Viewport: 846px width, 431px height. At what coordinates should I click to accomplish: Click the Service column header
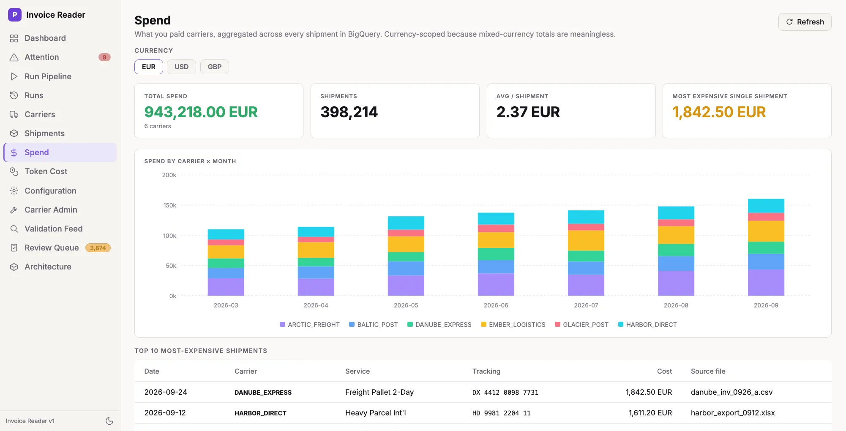358,371
